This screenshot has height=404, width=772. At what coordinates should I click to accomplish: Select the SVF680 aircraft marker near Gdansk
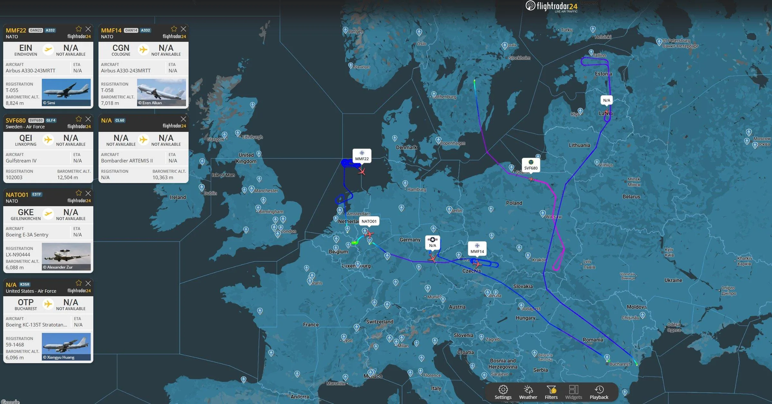pyautogui.click(x=531, y=179)
